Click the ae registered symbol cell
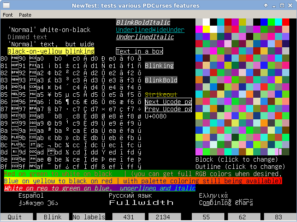 tap(49, 159)
